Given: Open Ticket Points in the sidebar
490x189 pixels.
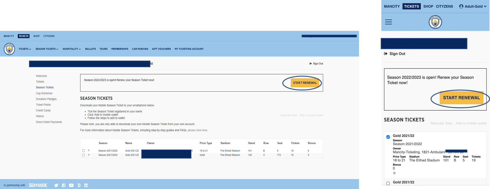Looking at the screenshot, I should click(43, 105).
